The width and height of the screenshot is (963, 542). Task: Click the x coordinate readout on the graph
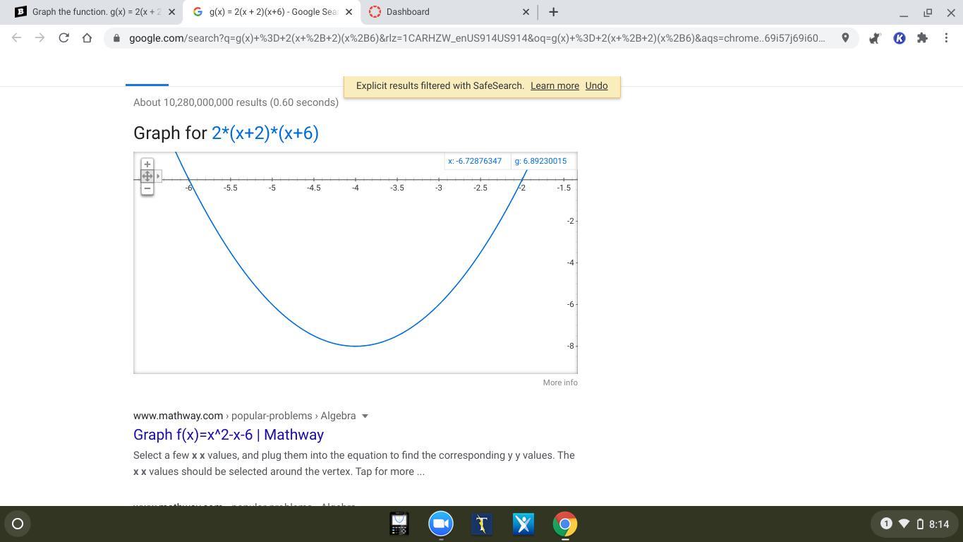tap(475, 161)
